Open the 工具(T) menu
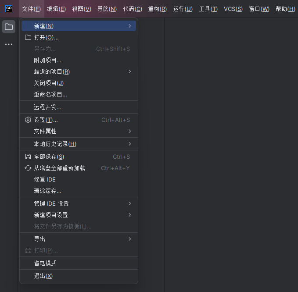This screenshot has width=298, height=292. (208, 9)
